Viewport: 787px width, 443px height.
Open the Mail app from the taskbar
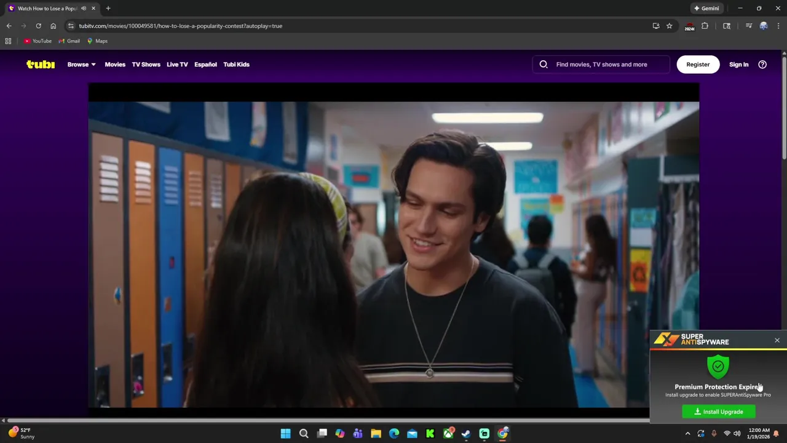click(x=412, y=434)
